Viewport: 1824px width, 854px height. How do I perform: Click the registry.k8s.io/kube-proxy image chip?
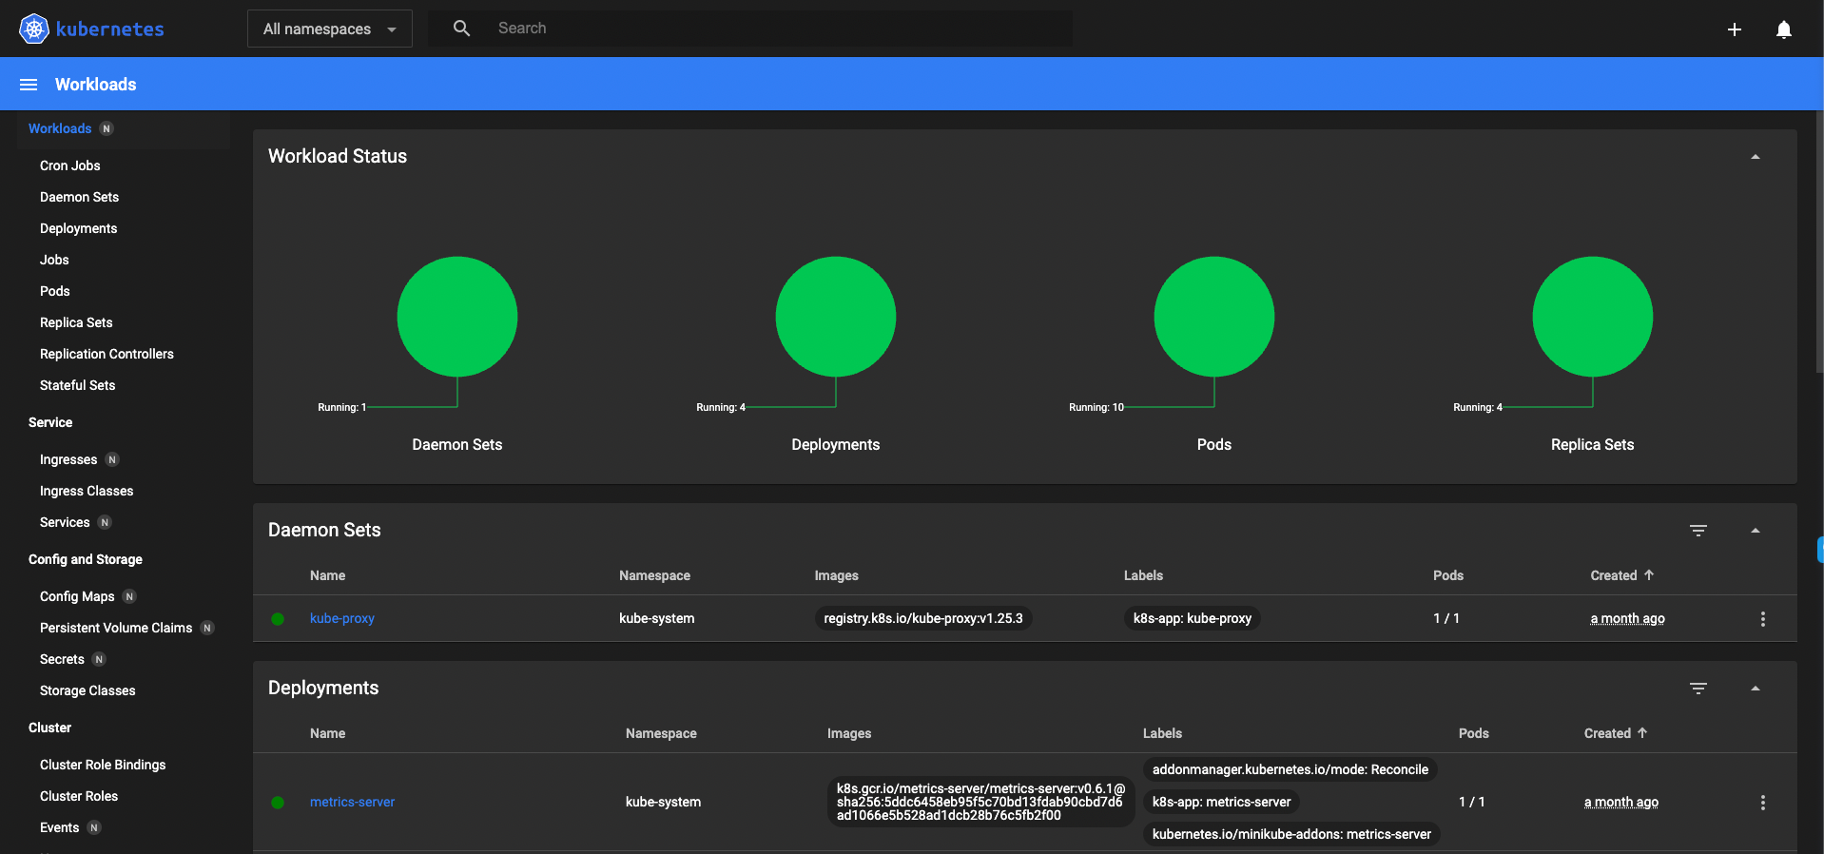click(923, 618)
